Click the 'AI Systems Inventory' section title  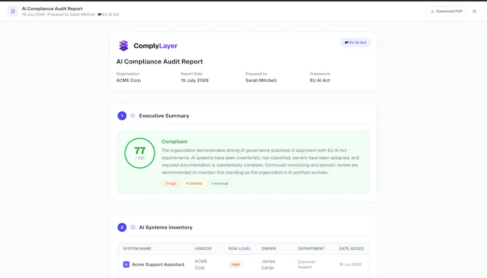(x=166, y=227)
